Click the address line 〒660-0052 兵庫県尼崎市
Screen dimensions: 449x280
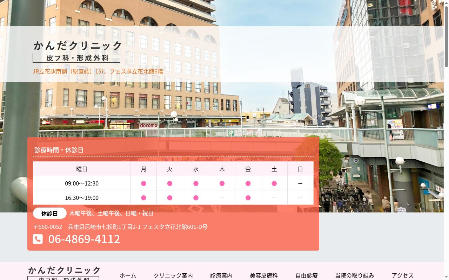point(120,227)
